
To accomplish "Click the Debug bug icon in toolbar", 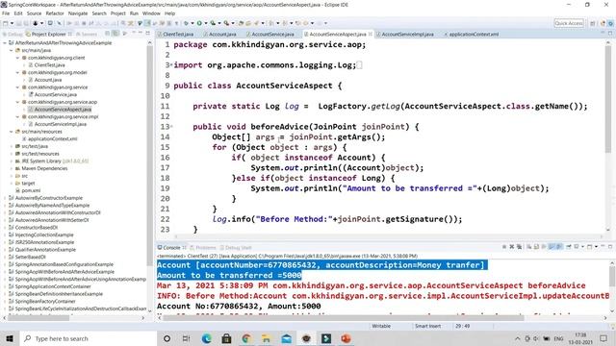I will (x=185, y=23).
